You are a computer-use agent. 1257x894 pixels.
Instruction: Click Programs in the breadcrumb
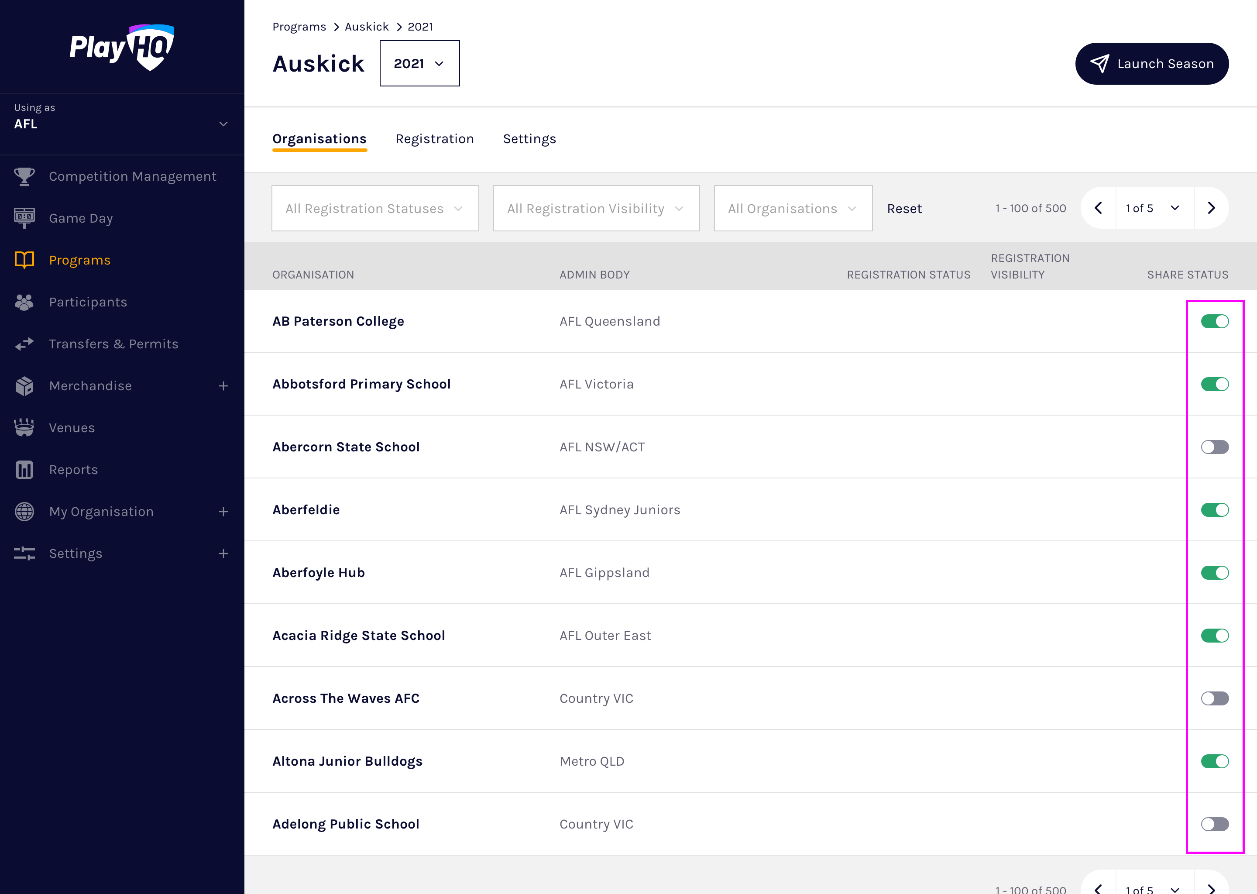point(299,27)
